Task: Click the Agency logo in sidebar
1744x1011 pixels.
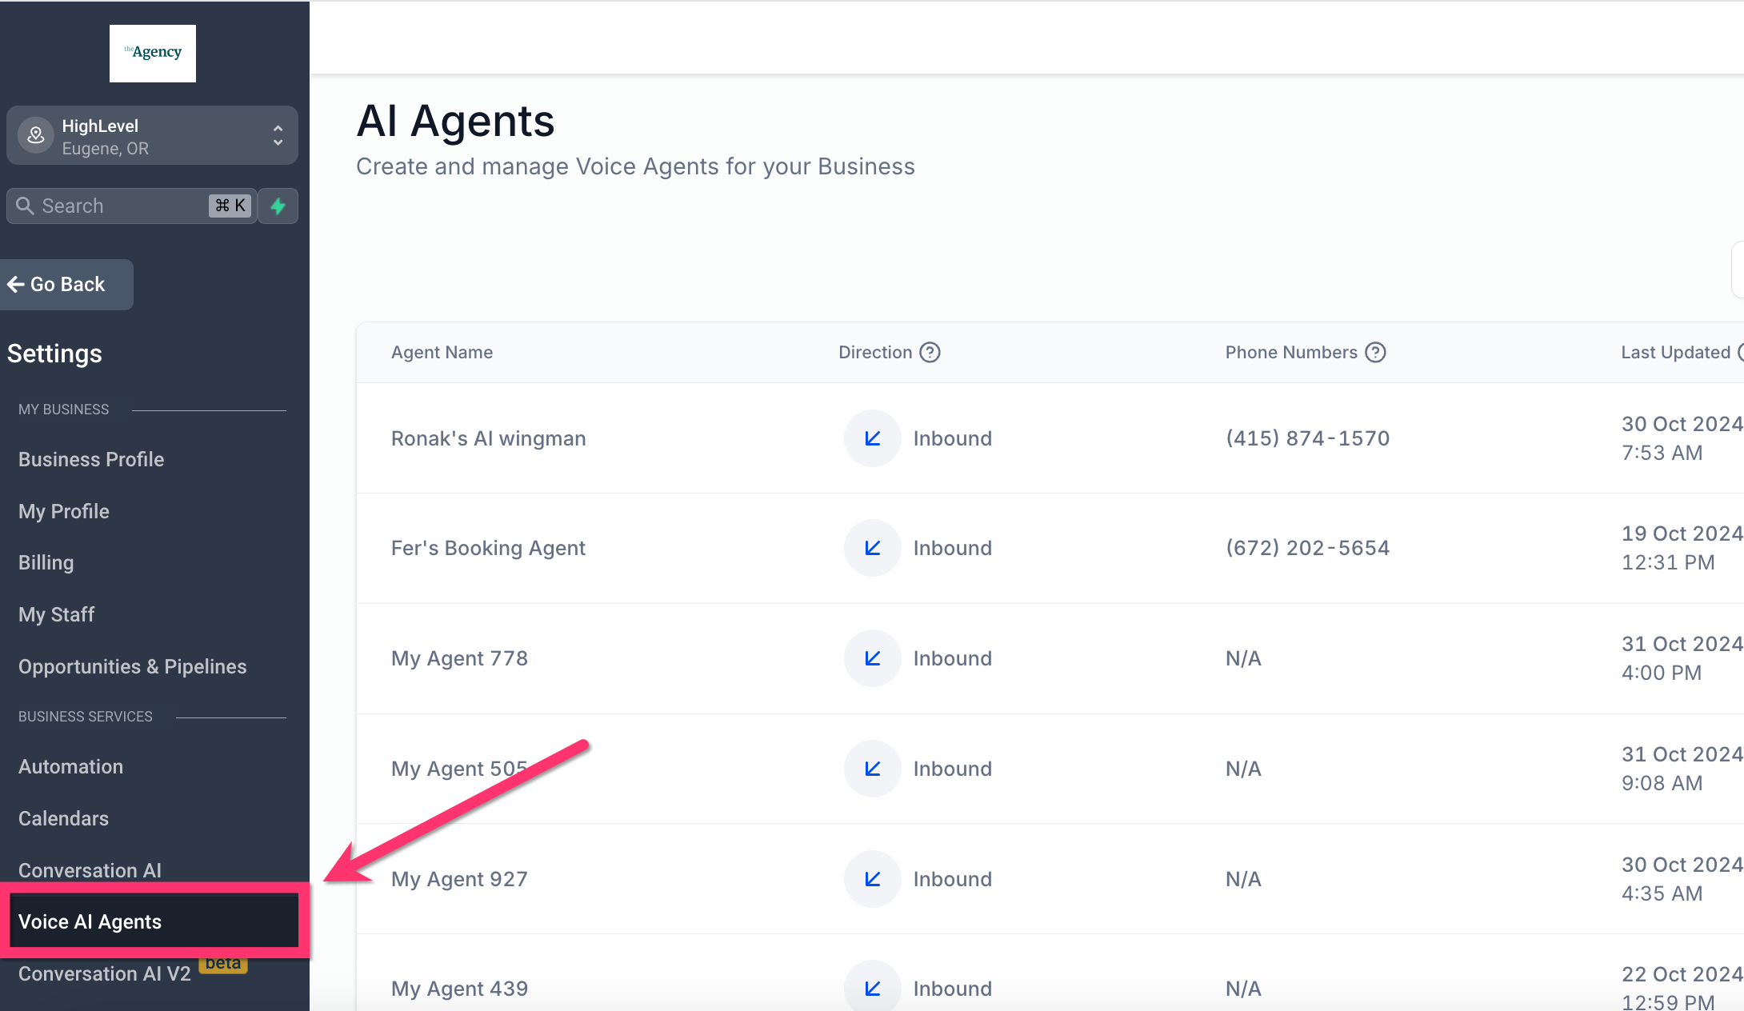Action: 153,53
